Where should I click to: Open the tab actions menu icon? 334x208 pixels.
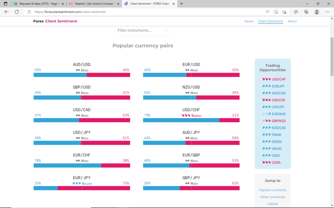5,3
